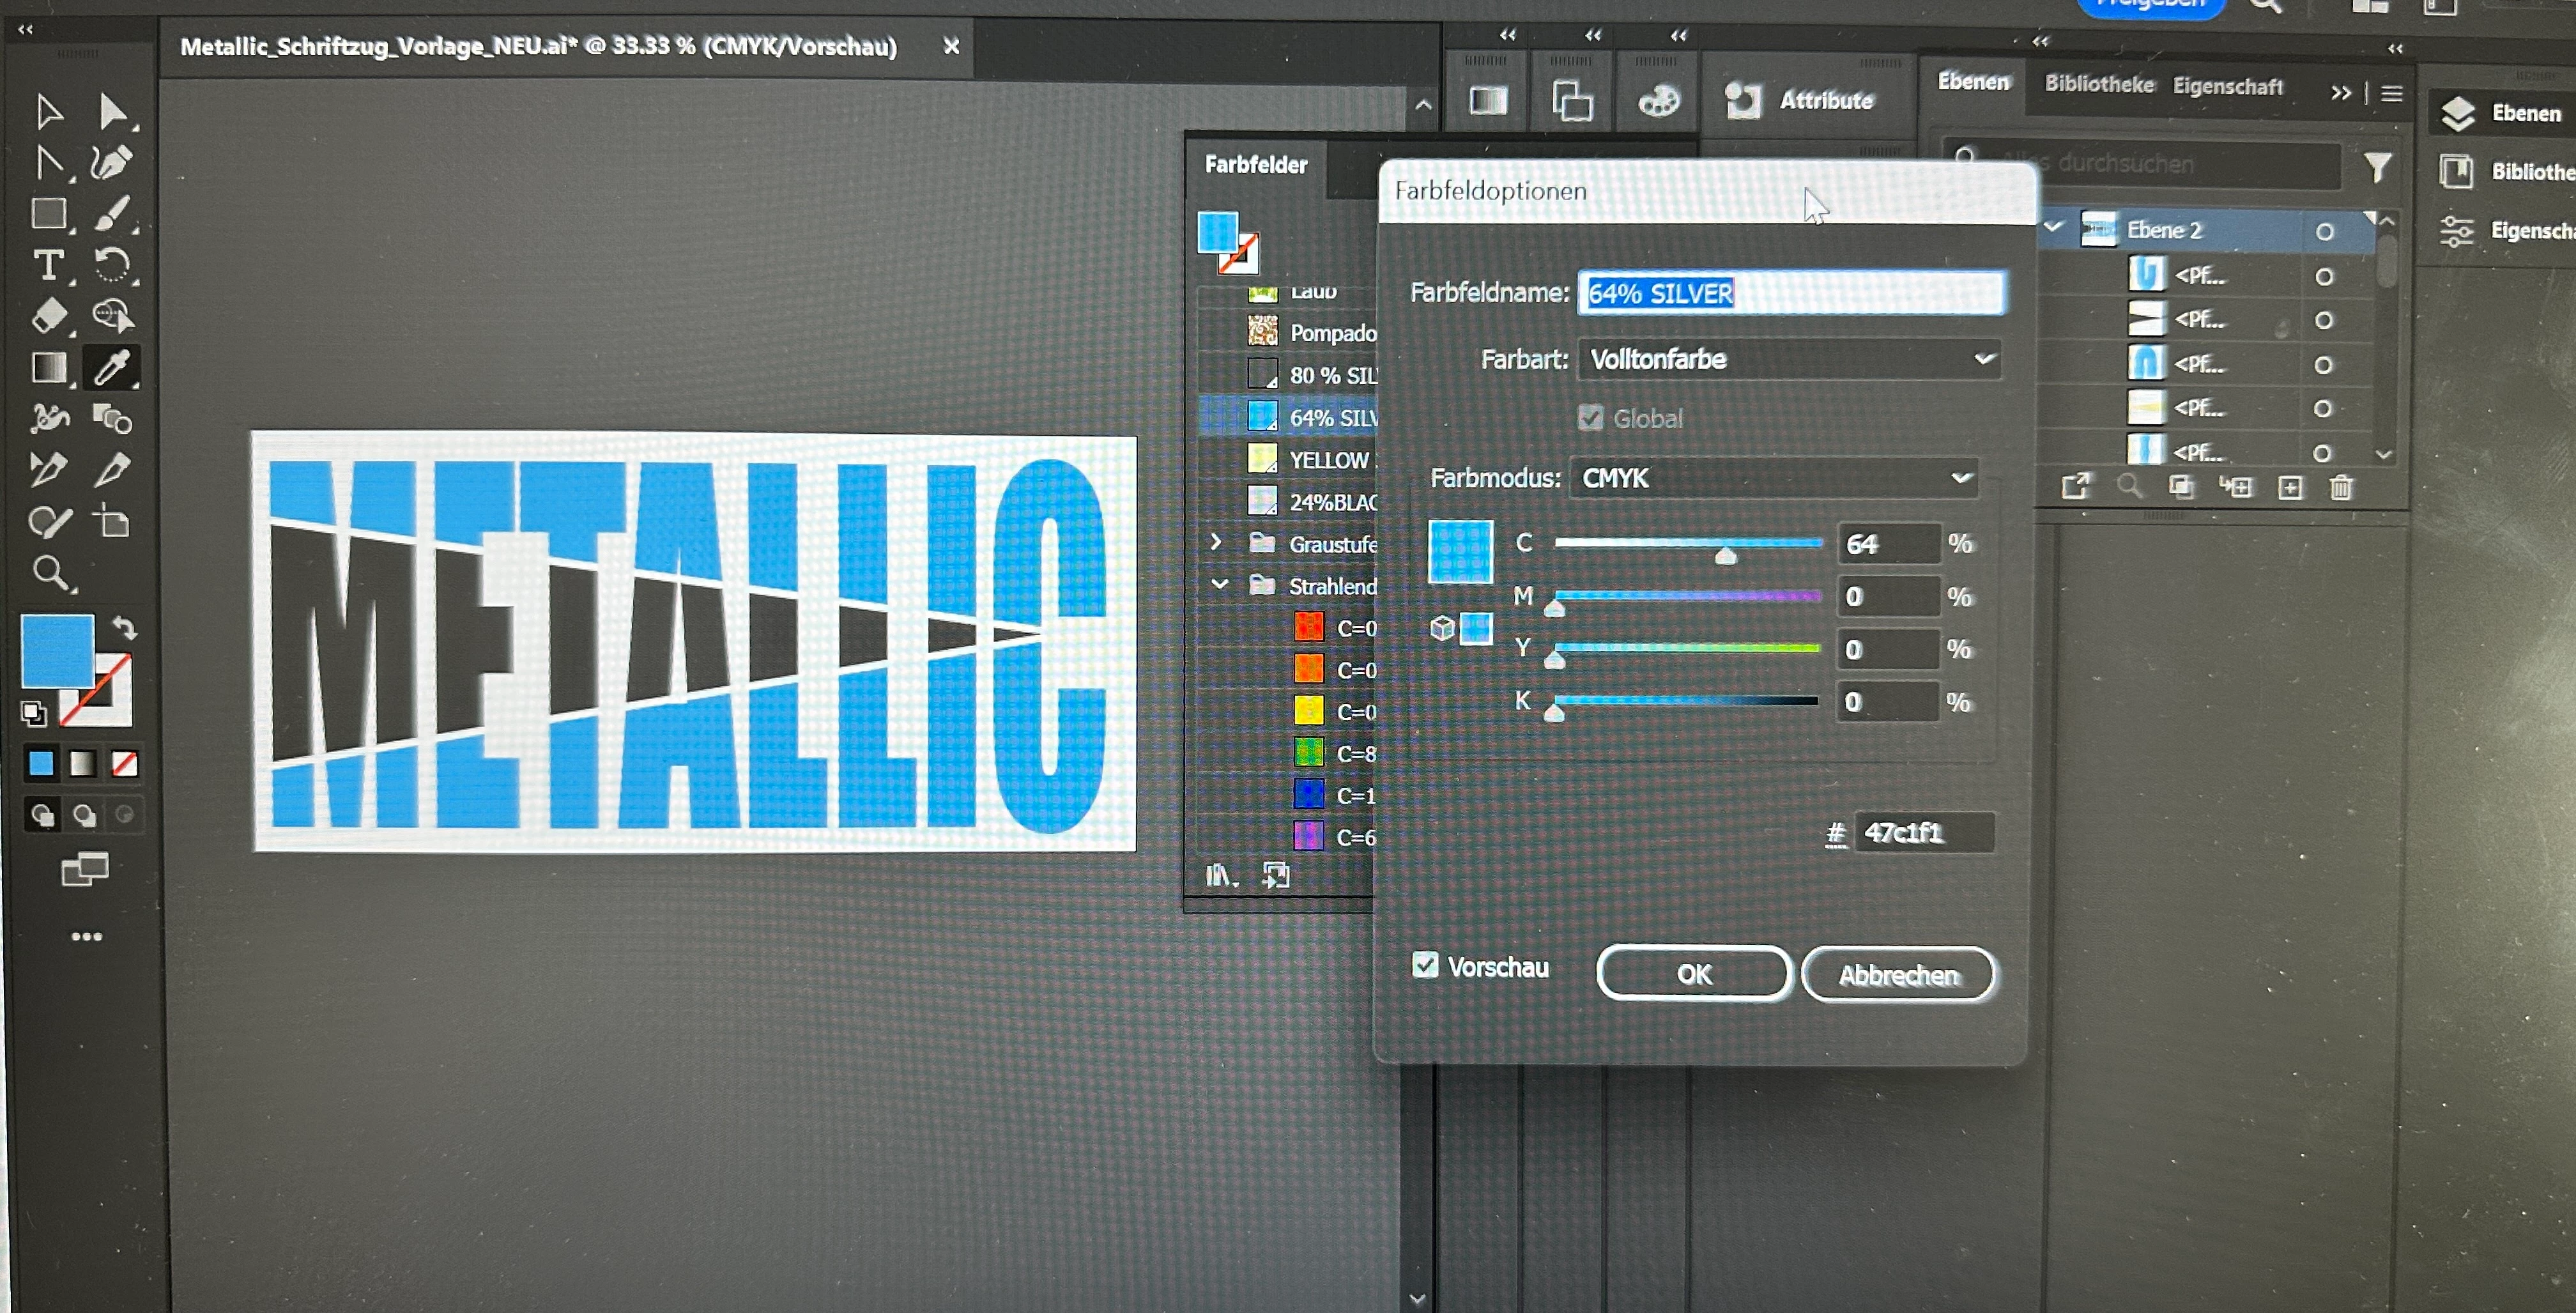Select the Type tool in toolbar
Viewport: 2576px width, 1313px height.
(48, 265)
